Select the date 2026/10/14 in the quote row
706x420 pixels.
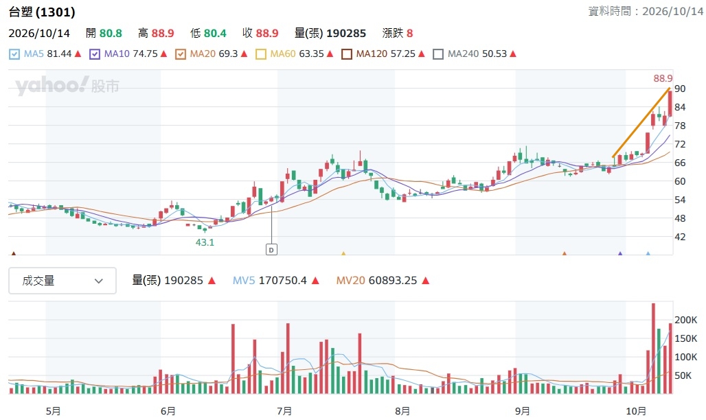click(x=39, y=34)
